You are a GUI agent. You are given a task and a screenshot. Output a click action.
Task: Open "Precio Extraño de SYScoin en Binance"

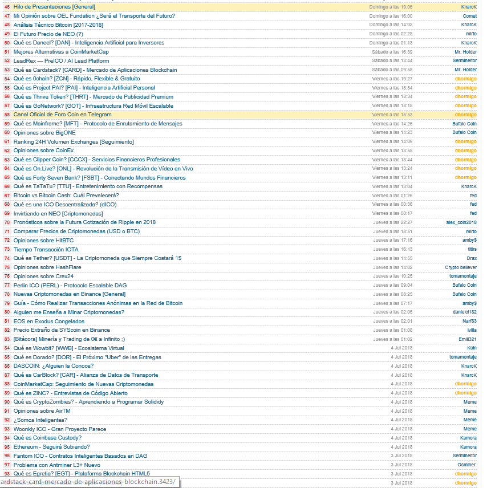pos(62,330)
